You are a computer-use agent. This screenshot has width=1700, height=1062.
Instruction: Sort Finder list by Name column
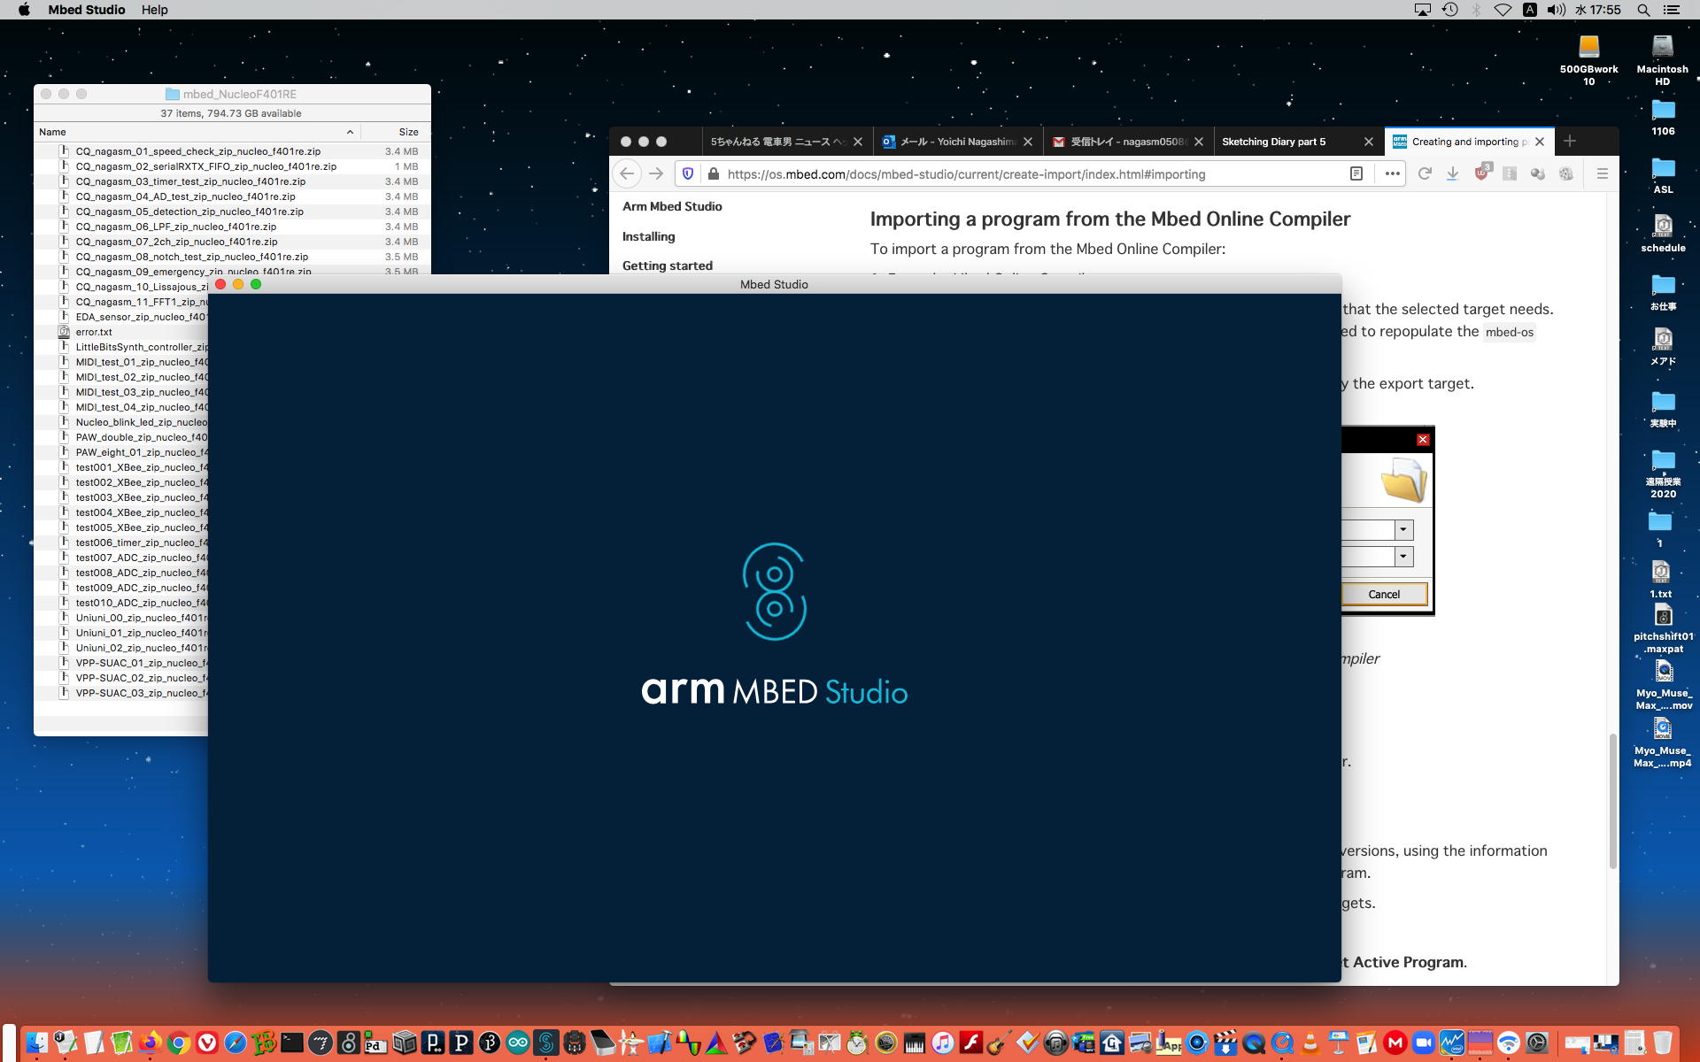coord(53,132)
